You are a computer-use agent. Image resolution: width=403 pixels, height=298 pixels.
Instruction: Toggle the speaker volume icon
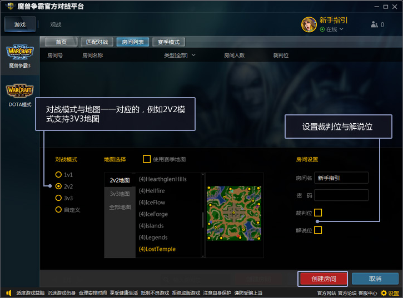[9, 293]
